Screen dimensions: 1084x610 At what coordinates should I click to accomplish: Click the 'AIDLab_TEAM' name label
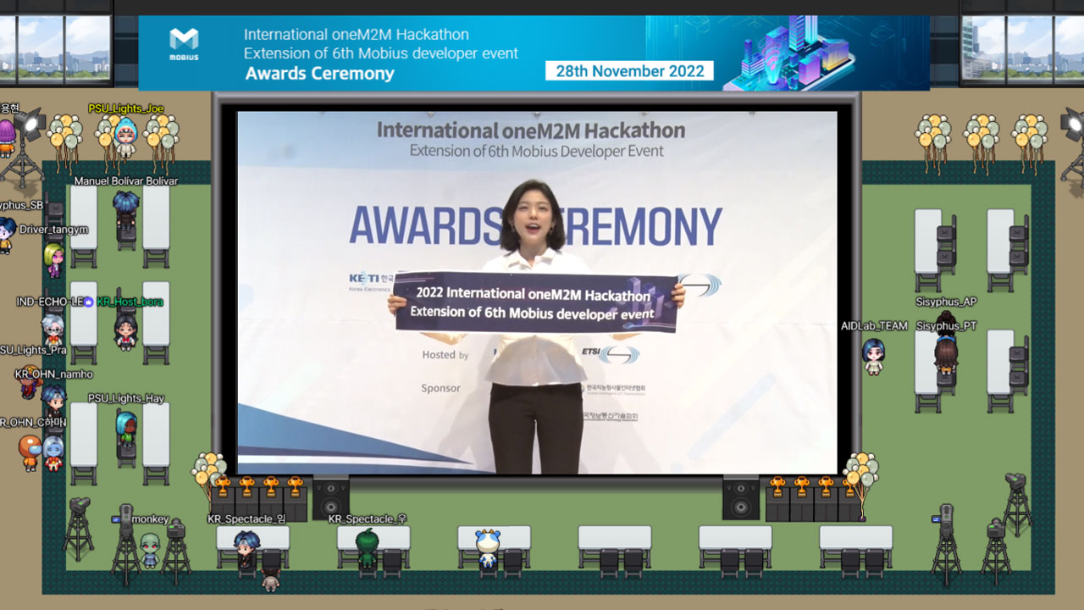coord(874,326)
